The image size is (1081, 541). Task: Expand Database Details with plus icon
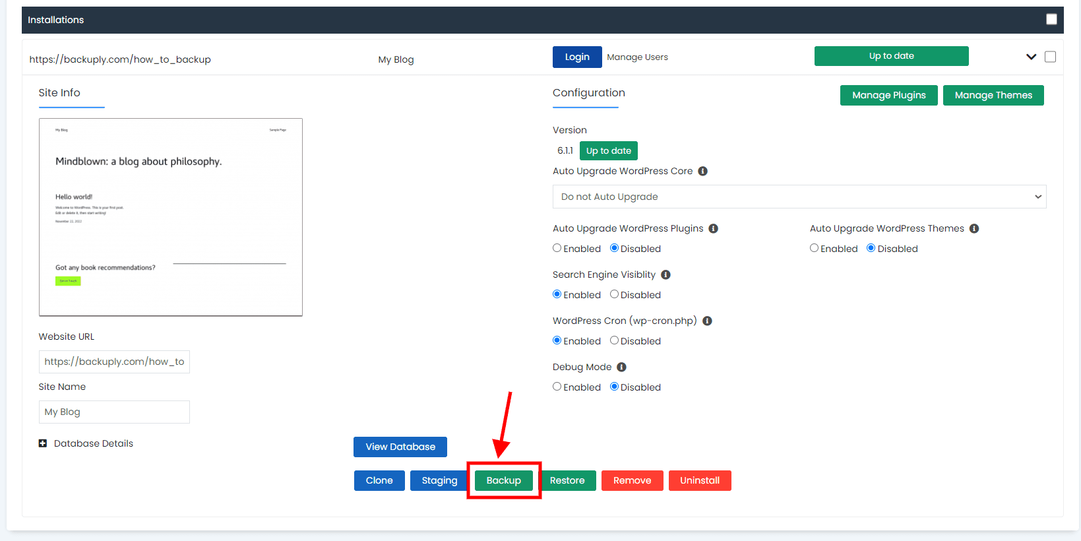click(x=43, y=443)
